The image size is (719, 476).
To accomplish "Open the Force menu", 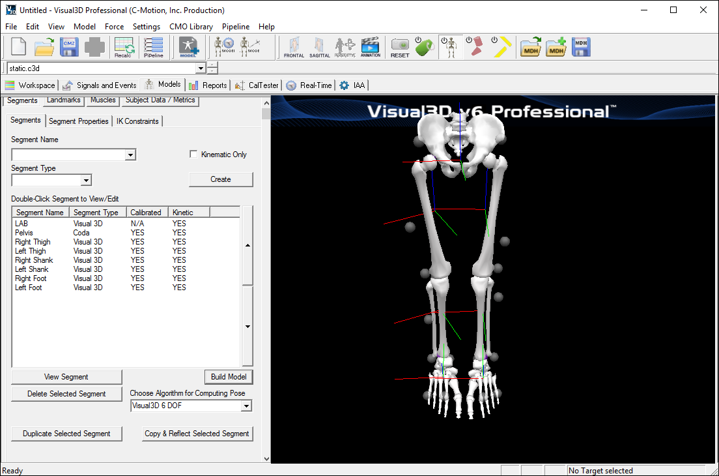I will (114, 27).
